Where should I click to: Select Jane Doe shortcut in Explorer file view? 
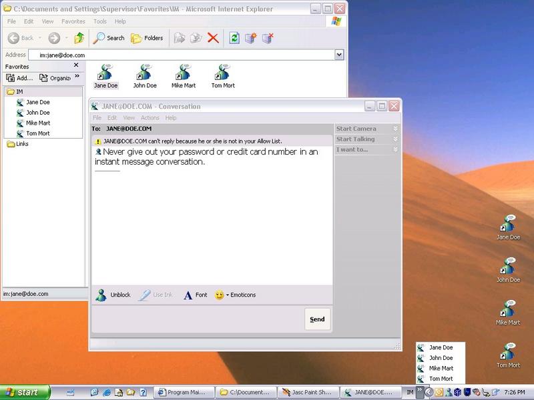pyautogui.click(x=105, y=77)
